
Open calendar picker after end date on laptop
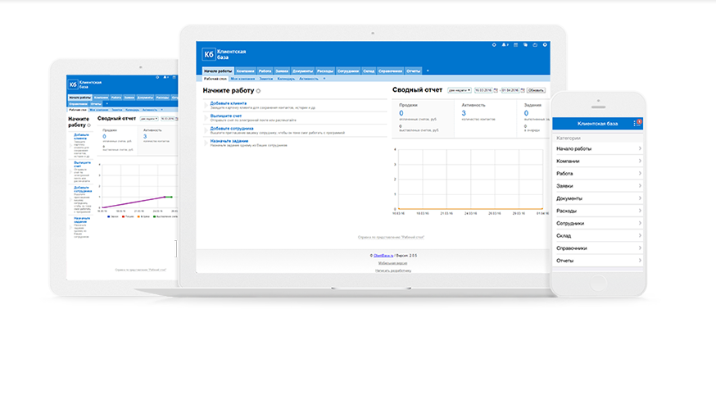pyautogui.click(x=523, y=90)
